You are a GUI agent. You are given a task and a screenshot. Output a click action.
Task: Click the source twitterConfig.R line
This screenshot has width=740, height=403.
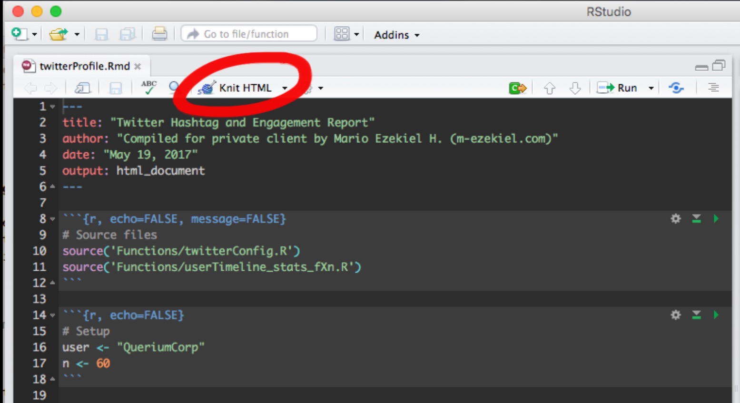pyautogui.click(x=181, y=251)
